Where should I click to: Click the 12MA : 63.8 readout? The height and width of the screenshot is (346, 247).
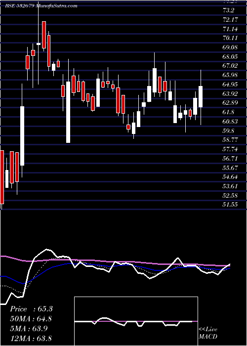31,338
